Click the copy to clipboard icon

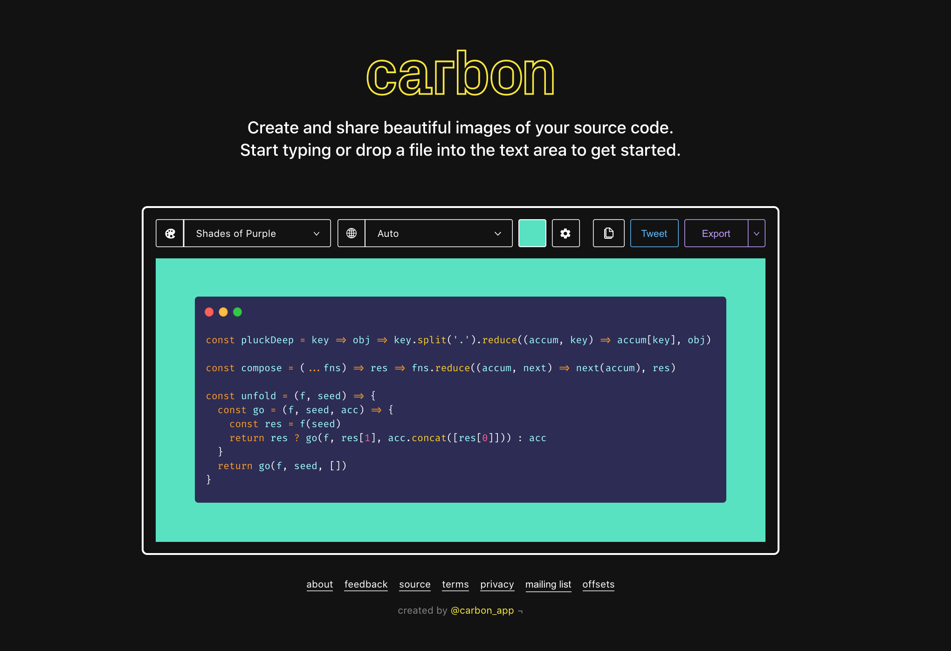[608, 234]
